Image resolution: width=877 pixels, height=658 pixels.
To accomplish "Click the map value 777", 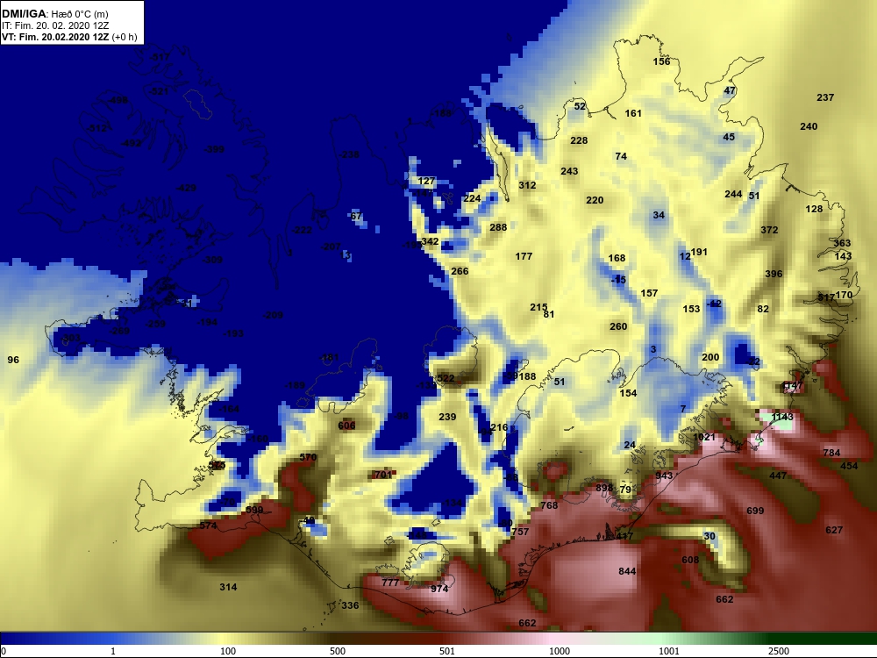I will (390, 583).
